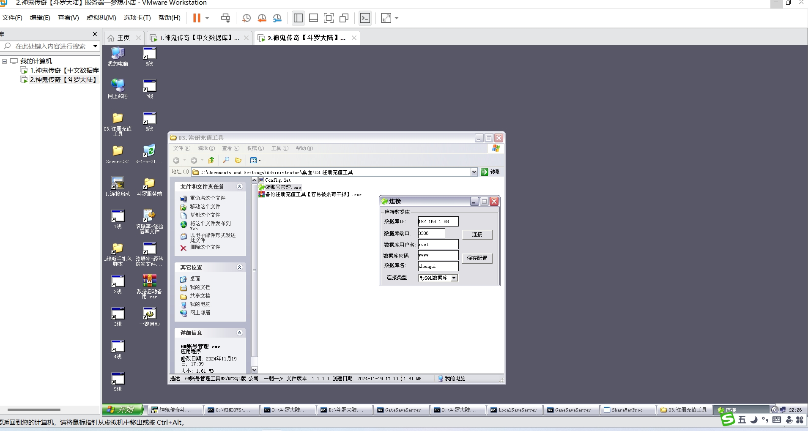
Task: Click the 数据库IP input field
Action: 438,221
